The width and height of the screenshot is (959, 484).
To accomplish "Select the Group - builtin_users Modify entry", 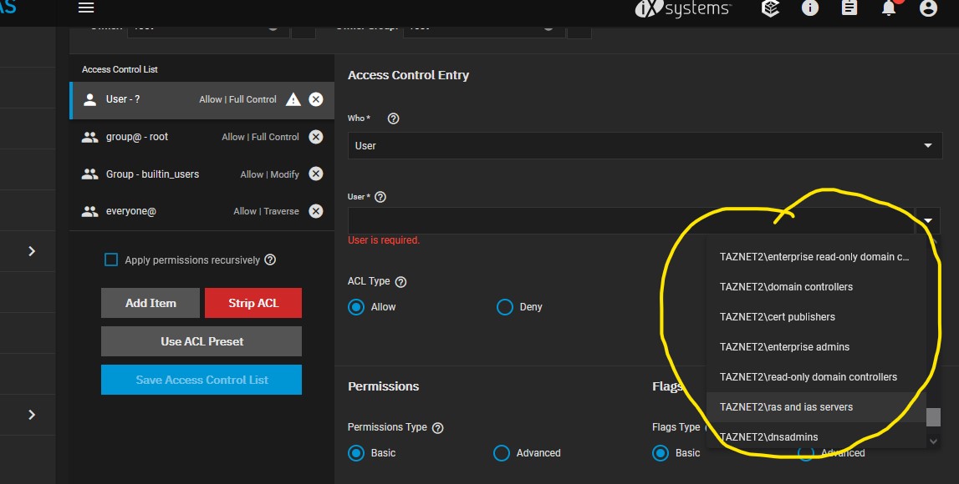I will pos(201,174).
